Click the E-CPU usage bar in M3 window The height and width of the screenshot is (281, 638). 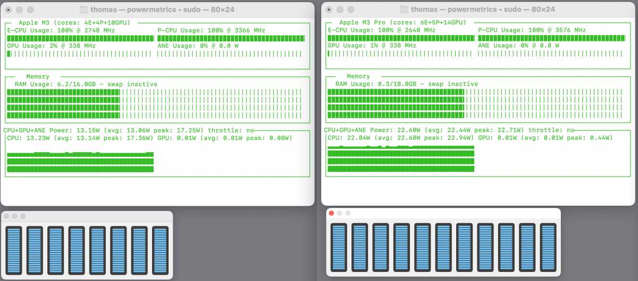click(80, 38)
